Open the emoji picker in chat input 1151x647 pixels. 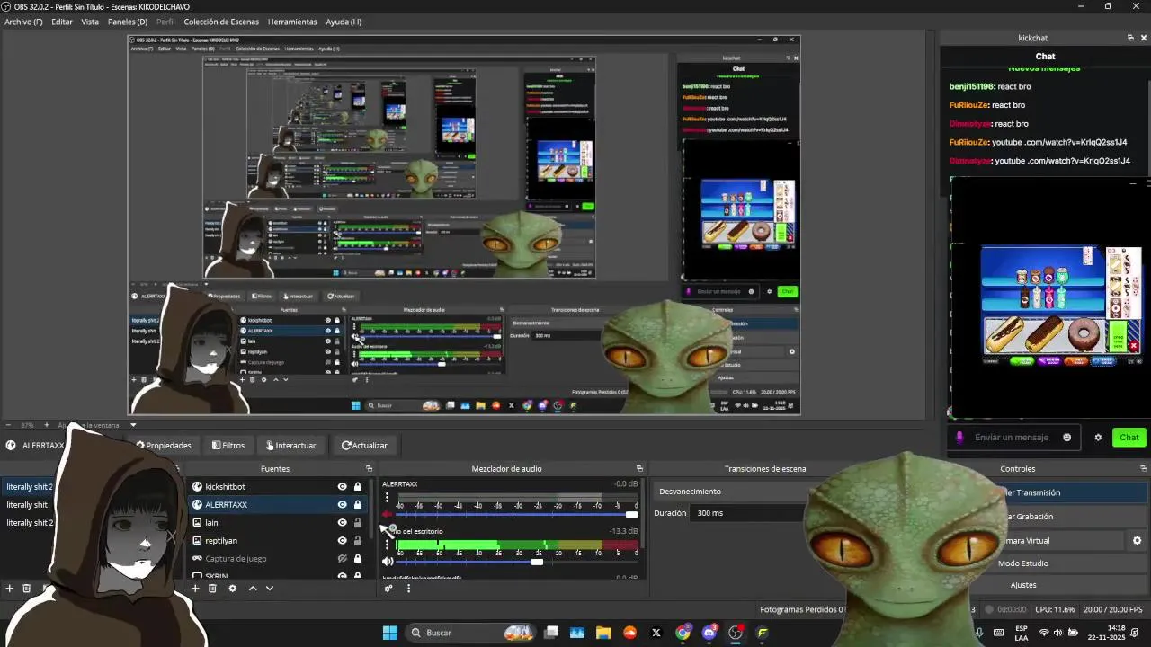(x=1067, y=438)
